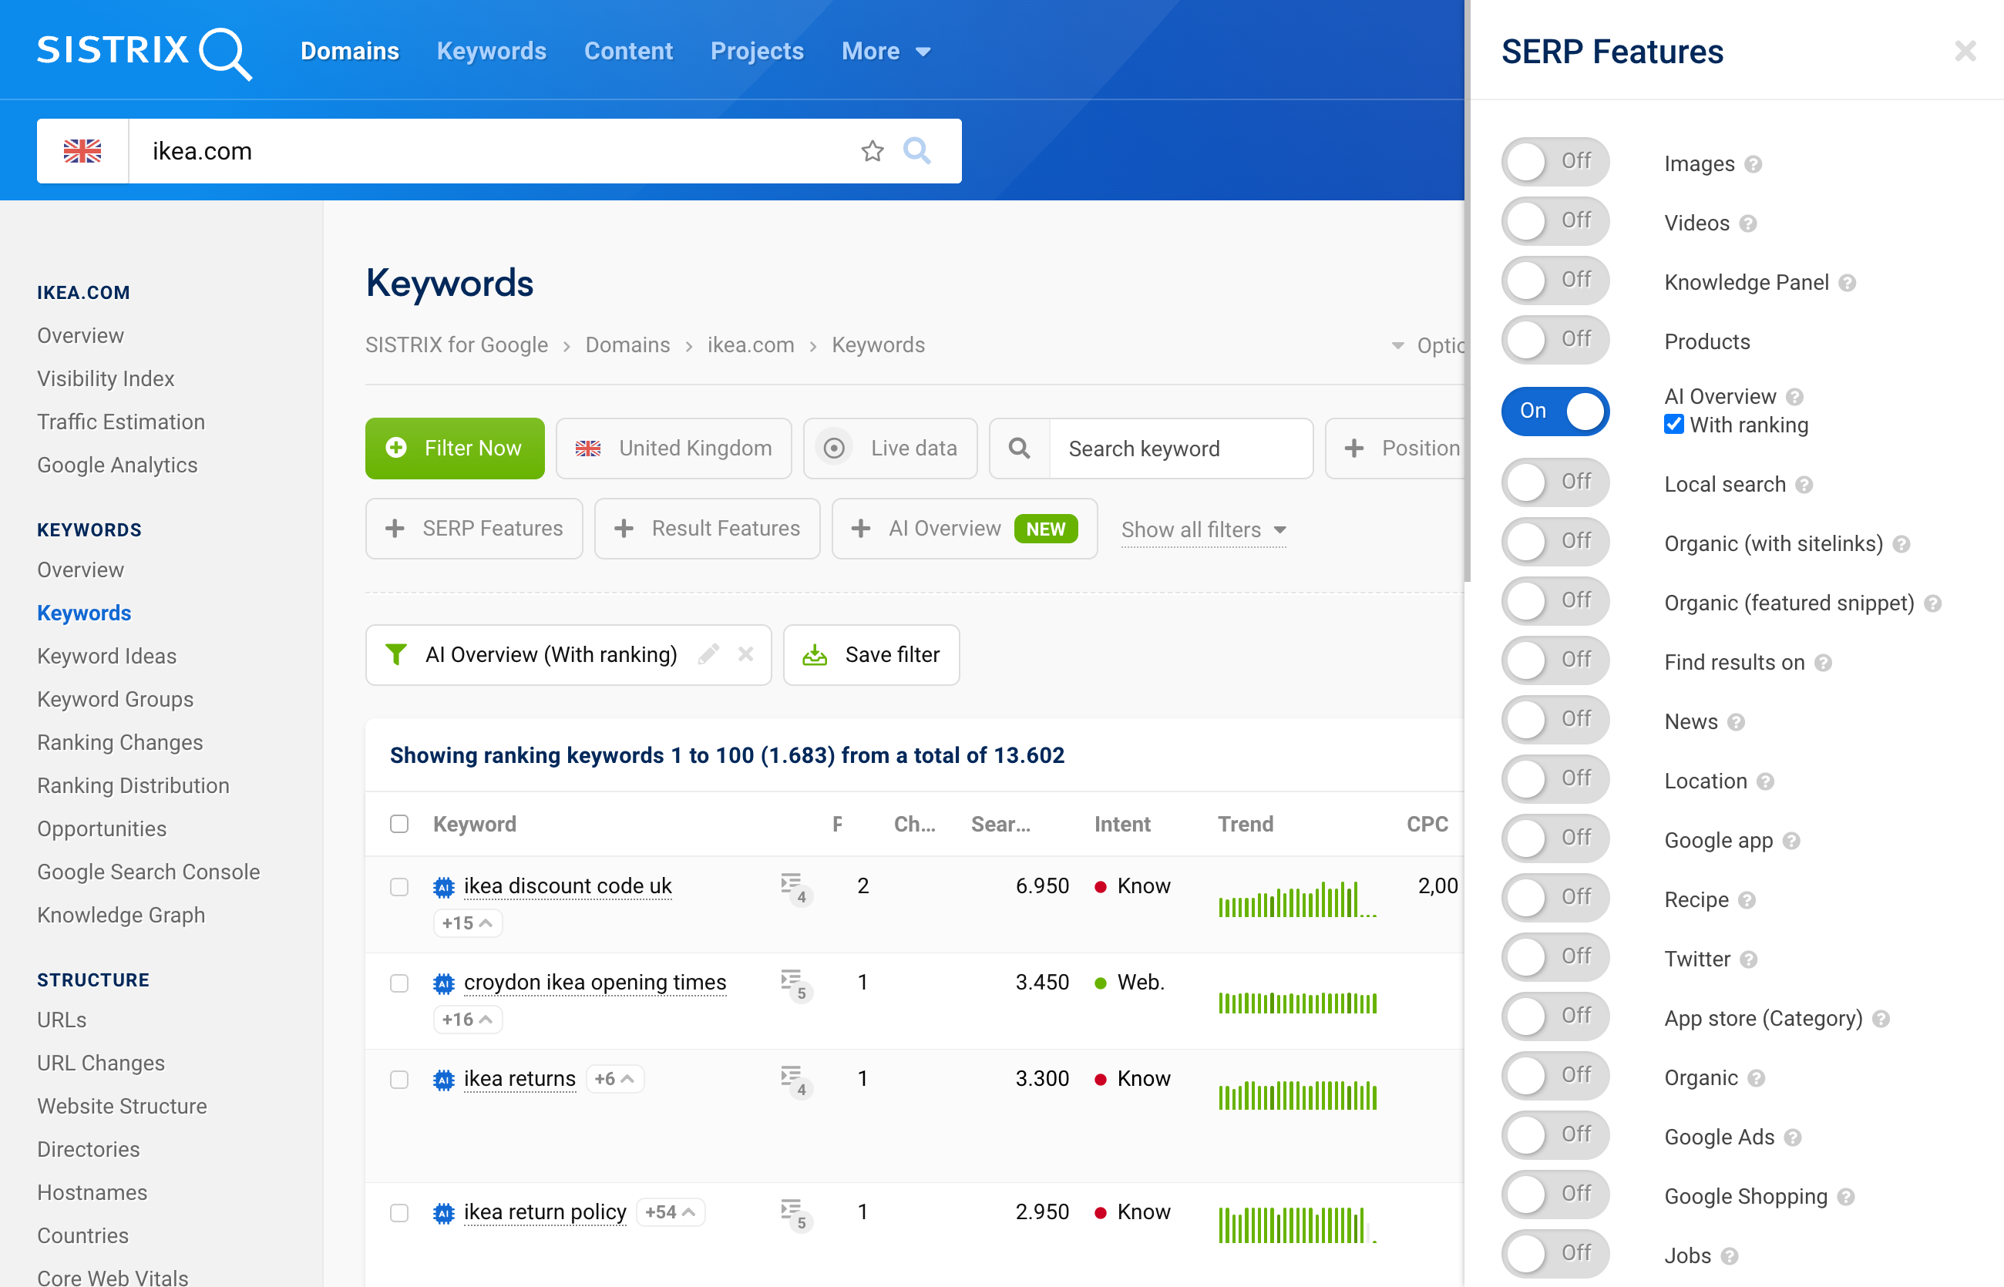Edit the AI Overview filter with pencil icon
The width and height of the screenshot is (2004, 1287).
pos(708,655)
